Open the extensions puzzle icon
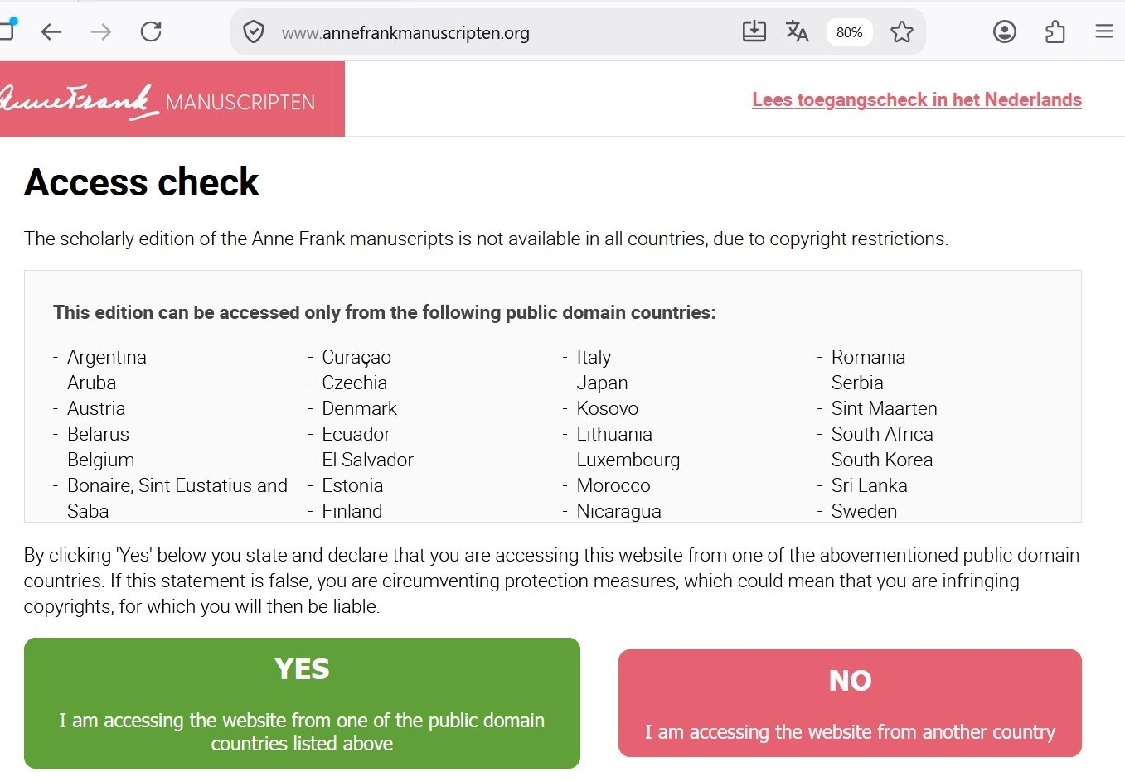 click(1055, 31)
